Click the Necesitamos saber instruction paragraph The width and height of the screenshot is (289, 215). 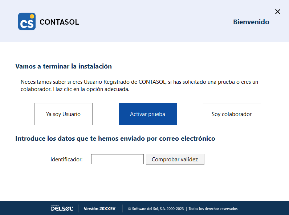tap(139, 86)
